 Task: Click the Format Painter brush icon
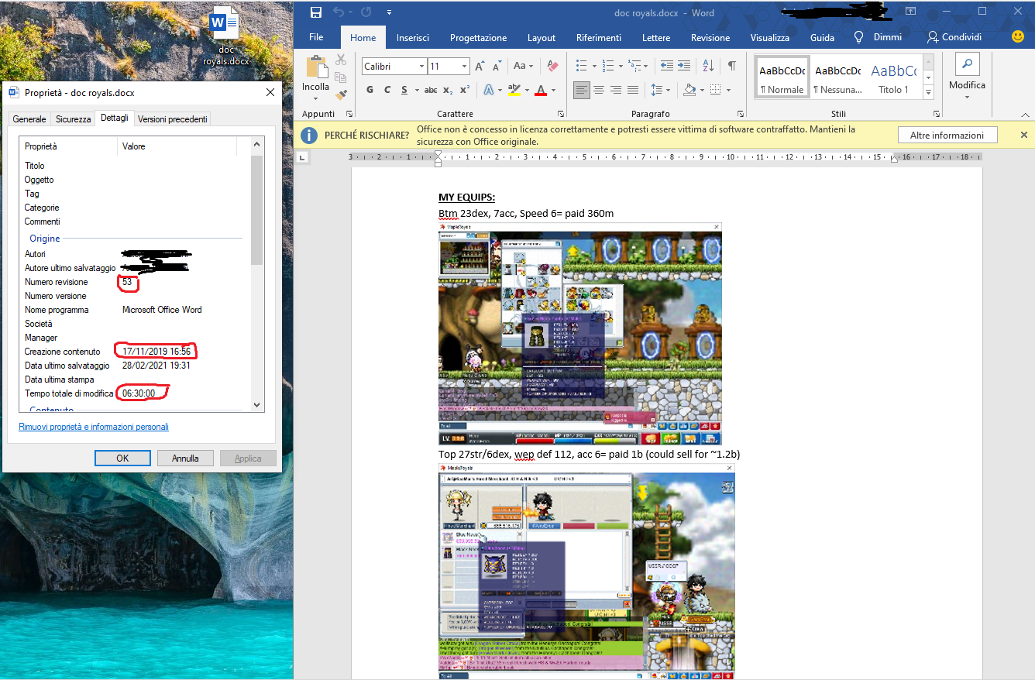340,94
